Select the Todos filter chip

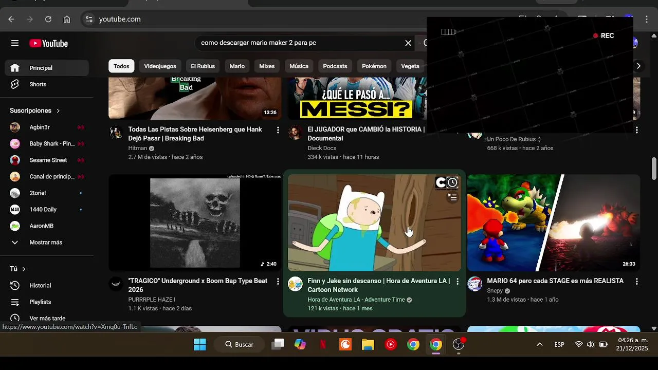[x=121, y=66]
